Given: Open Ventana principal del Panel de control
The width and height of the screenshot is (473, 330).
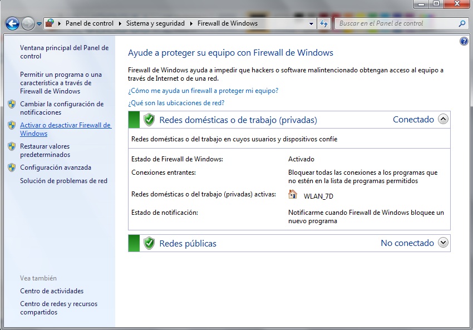Looking at the screenshot, I should pyautogui.click(x=64, y=52).
